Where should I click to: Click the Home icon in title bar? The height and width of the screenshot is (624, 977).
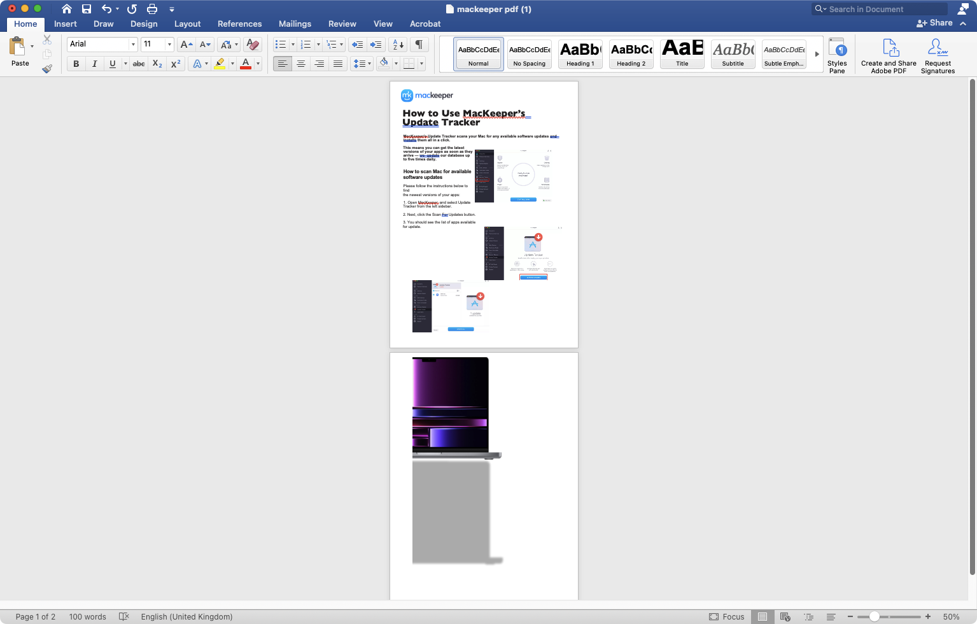(x=67, y=9)
